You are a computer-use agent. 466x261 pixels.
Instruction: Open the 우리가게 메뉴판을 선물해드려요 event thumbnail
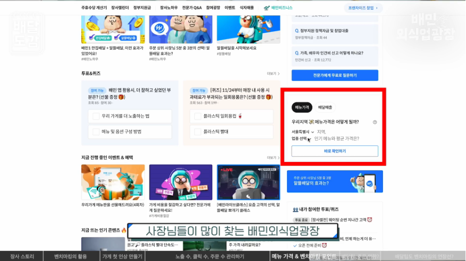coord(113,182)
